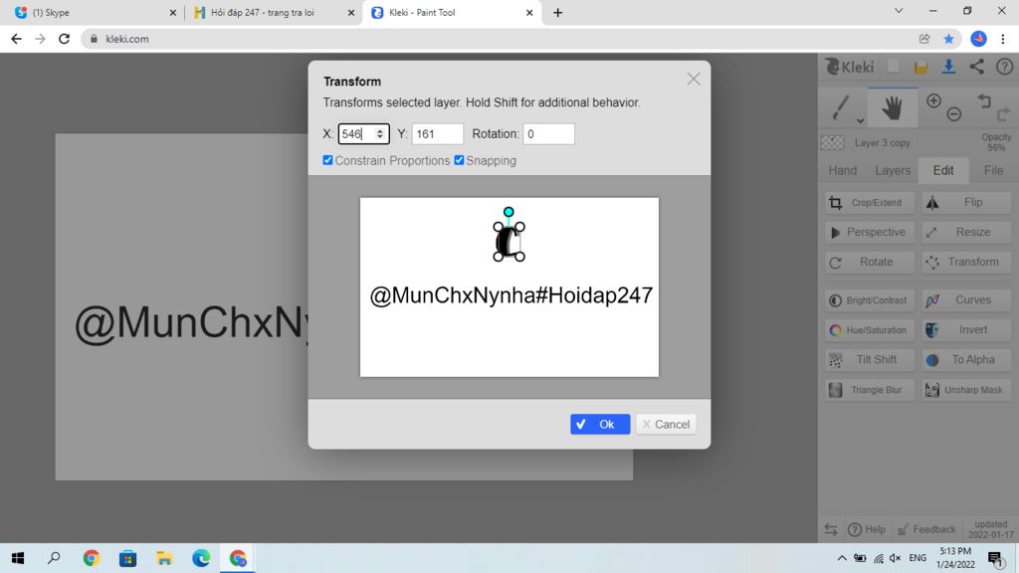Toggle the Snapping checkbox
Screen dimensions: 1019x573
click(x=459, y=160)
